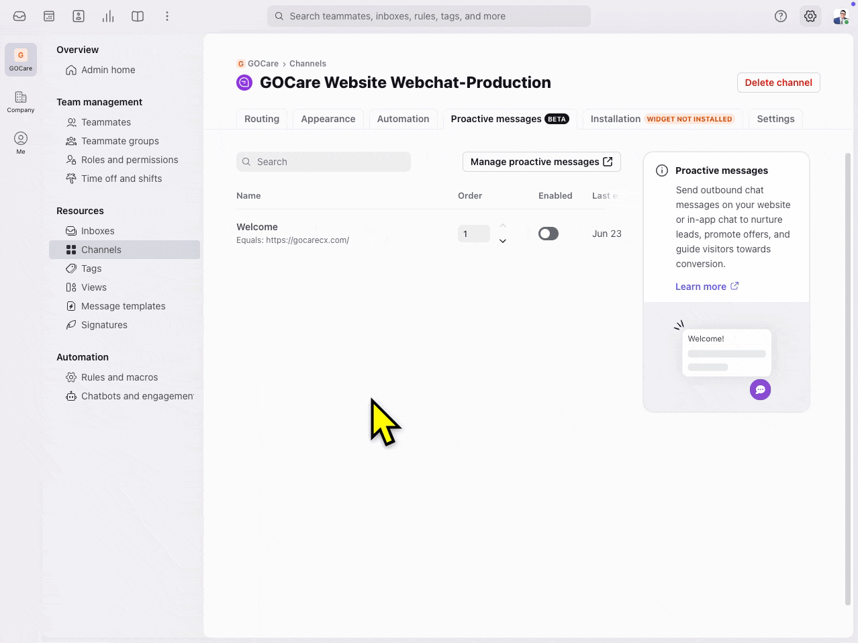Click the Name column header

[x=248, y=196]
